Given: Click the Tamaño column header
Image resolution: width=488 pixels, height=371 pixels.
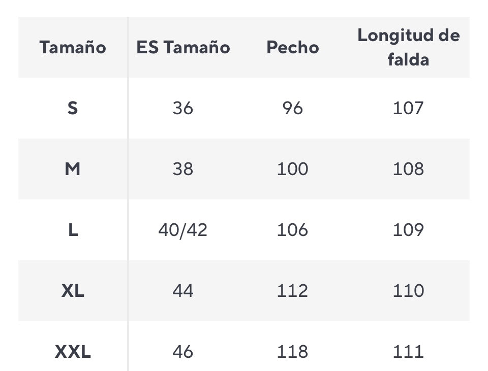Looking at the screenshot, I should coord(73,47).
